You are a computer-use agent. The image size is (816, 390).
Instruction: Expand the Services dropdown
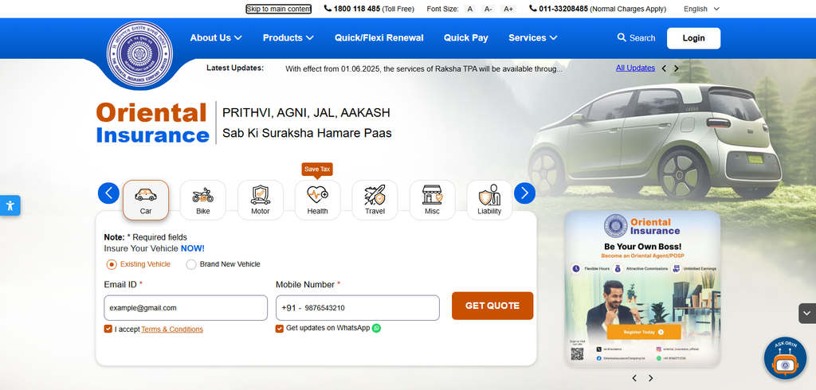pos(533,37)
